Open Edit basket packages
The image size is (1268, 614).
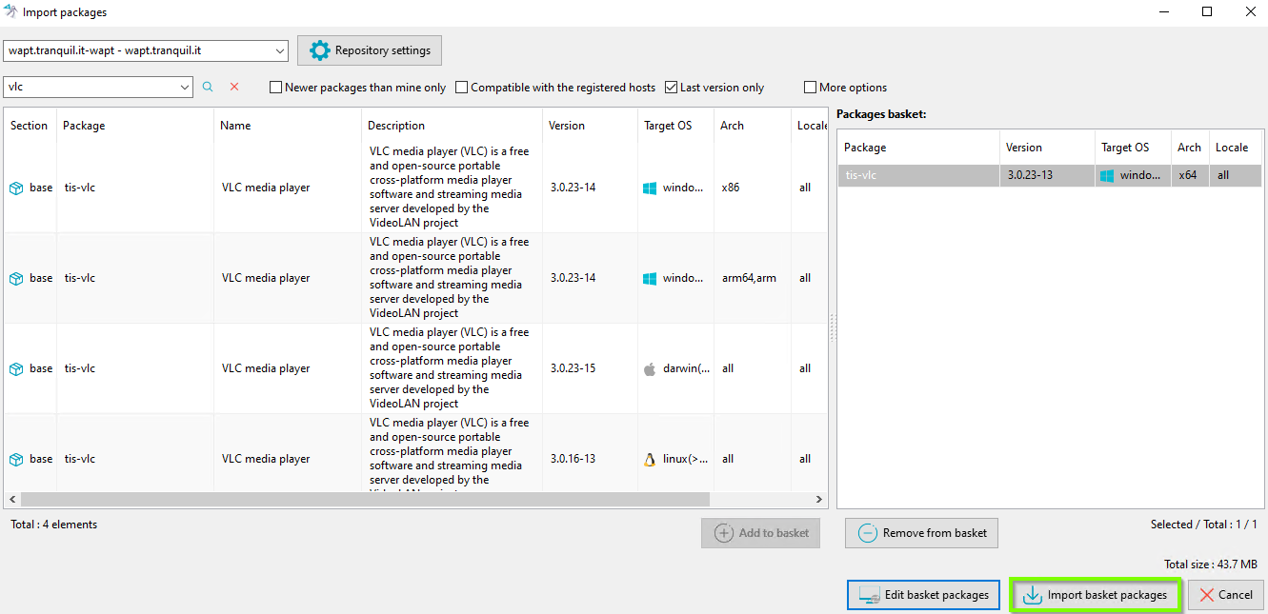(923, 595)
